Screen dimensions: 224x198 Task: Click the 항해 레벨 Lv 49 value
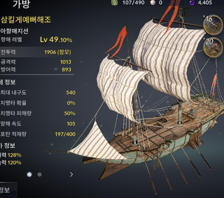click(x=56, y=40)
